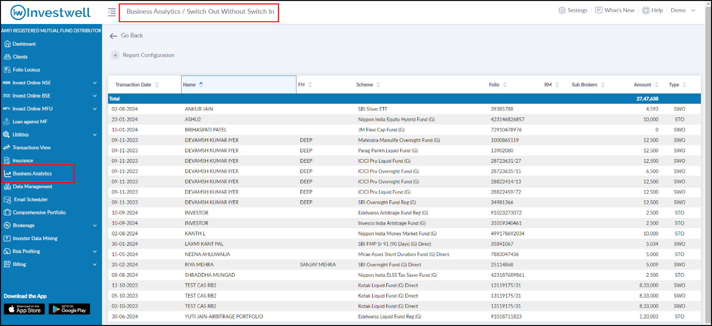Sort by Amount column arrows
The width and height of the screenshot is (712, 326).
656,85
